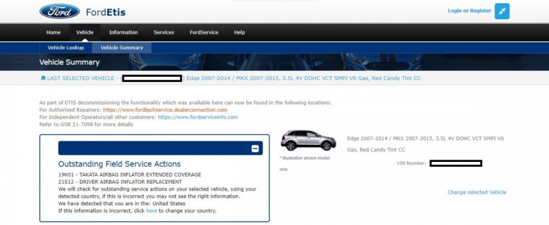Select the Vehicle Summary tab

pos(122,48)
